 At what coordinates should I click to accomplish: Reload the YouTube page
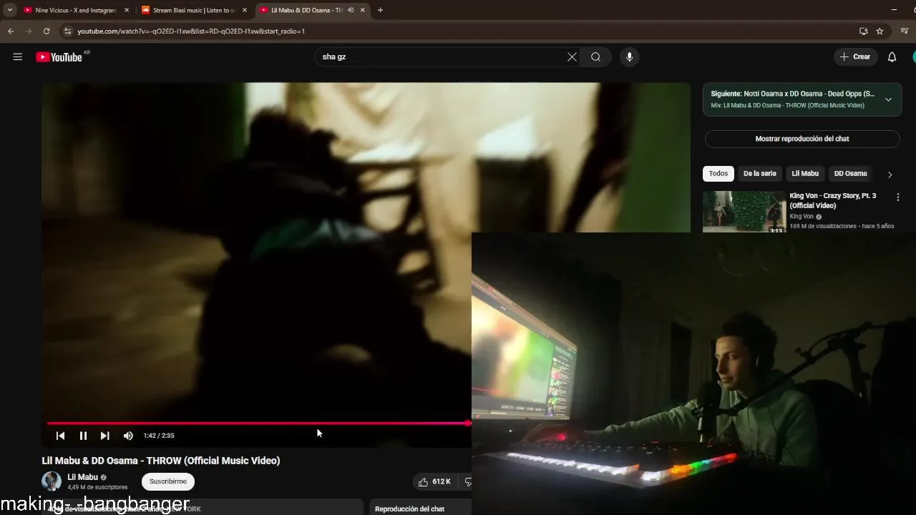coord(47,31)
